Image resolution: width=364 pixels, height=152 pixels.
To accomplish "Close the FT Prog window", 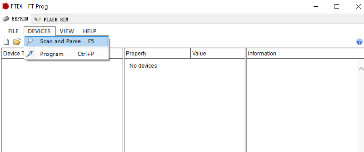I will tap(358, 7).
